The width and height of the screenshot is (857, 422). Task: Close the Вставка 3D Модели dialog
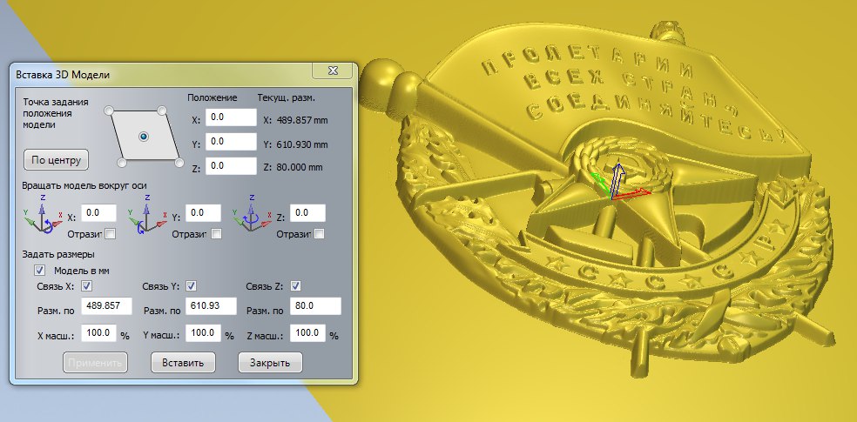[332, 70]
